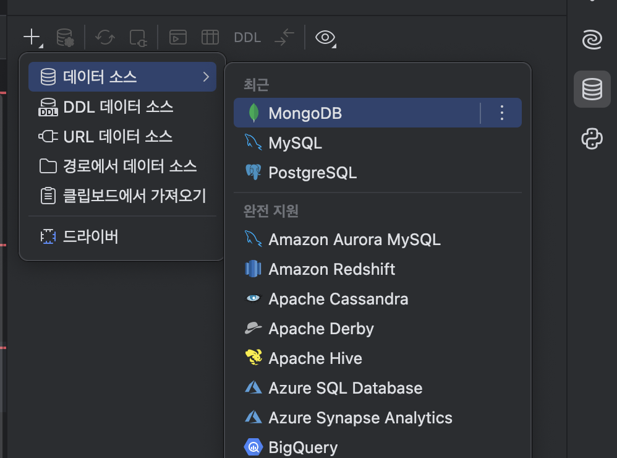Click the folder icon for 경로에서 데이터 소스
This screenshot has width=617, height=458.
[48, 166]
